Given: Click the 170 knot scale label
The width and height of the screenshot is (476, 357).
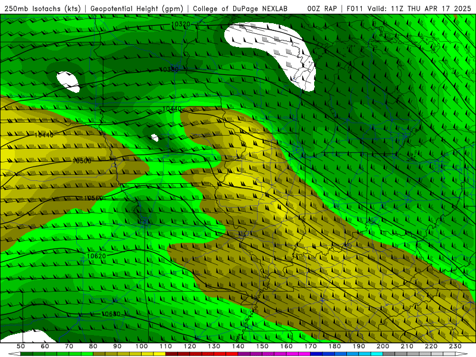Looking at the screenshot, I should [x=311, y=346].
